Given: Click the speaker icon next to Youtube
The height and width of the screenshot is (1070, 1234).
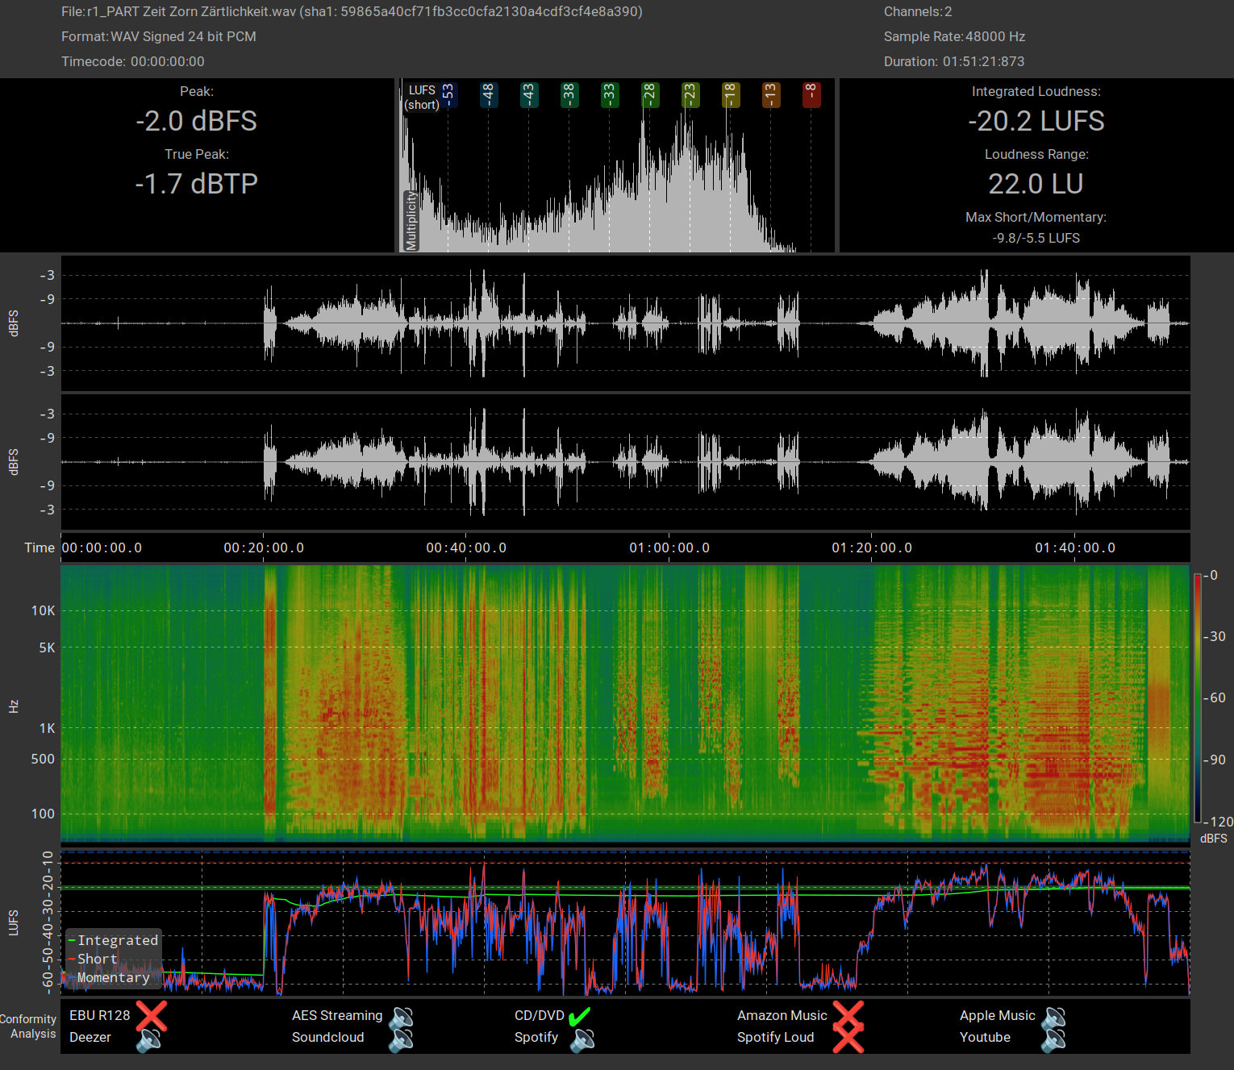Looking at the screenshot, I should [1053, 1039].
